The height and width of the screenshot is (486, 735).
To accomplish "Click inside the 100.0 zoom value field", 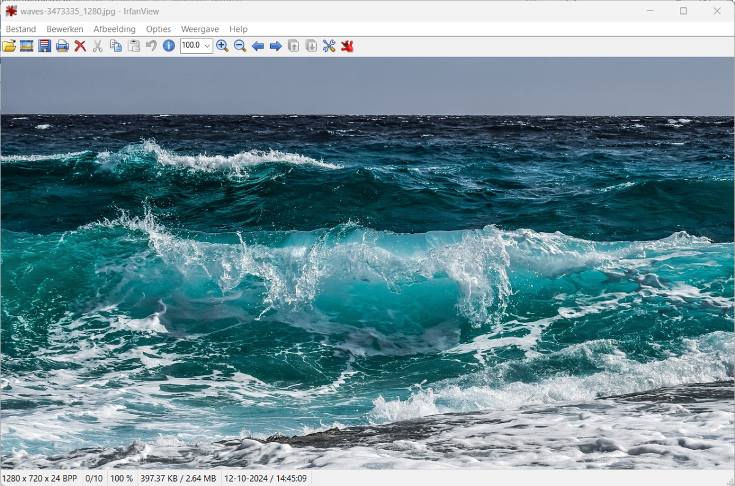I will tap(190, 46).
